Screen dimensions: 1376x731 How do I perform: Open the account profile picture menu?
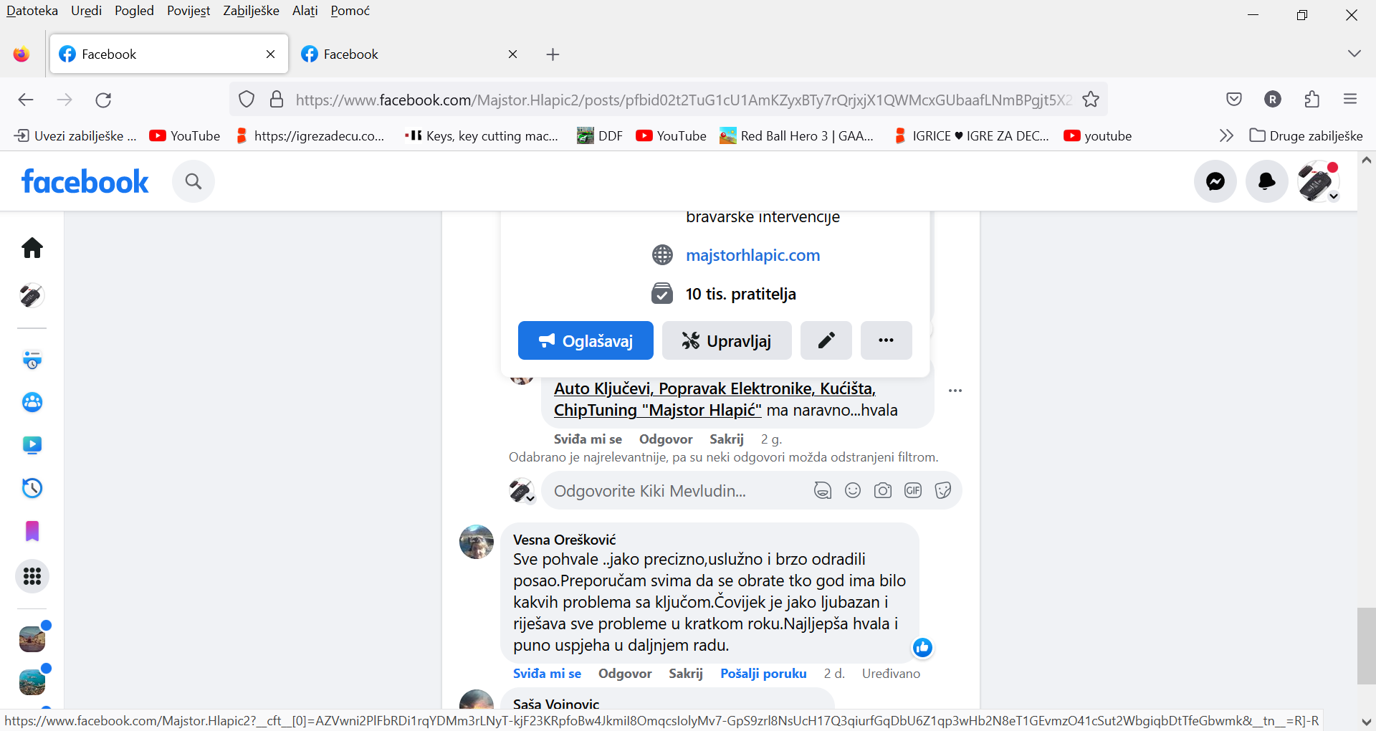1318,181
